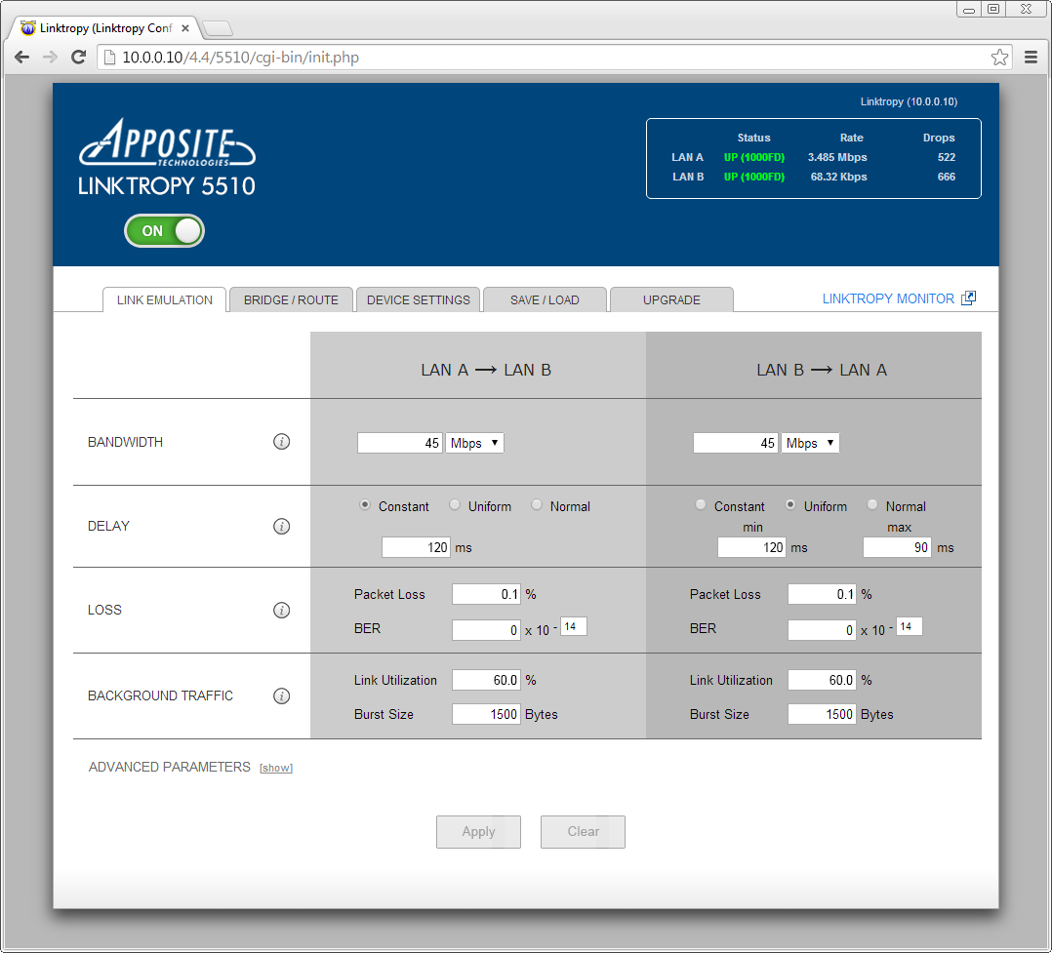The height and width of the screenshot is (953, 1052).
Task: Switch to the Bridge / Route tab
Action: (291, 300)
